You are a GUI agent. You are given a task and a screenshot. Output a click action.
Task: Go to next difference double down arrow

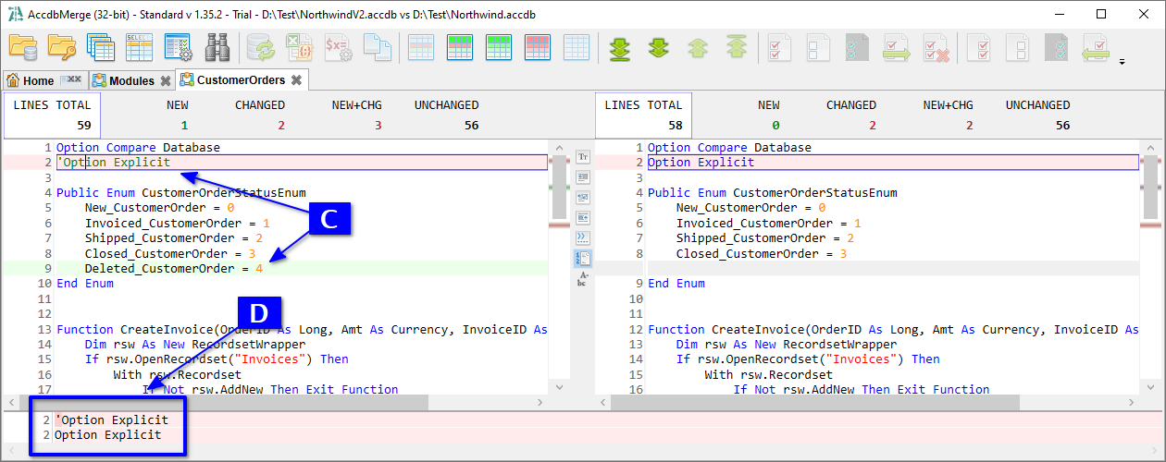point(658,46)
